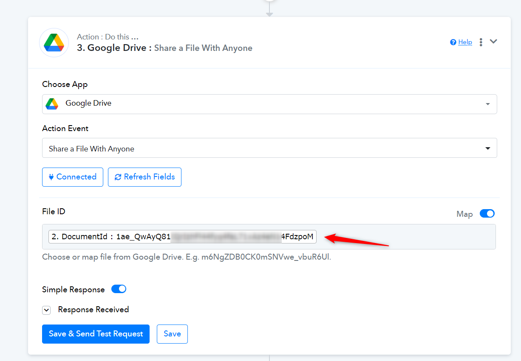Select the mapped DocumentId value tag

pos(182,237)
